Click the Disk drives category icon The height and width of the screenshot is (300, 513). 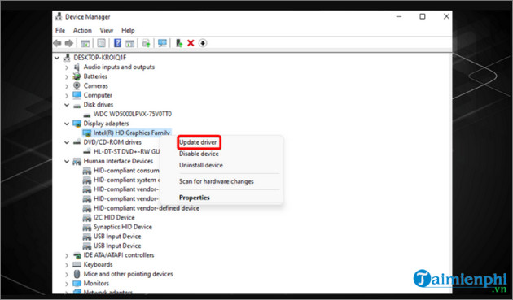[x=77, y=105]
